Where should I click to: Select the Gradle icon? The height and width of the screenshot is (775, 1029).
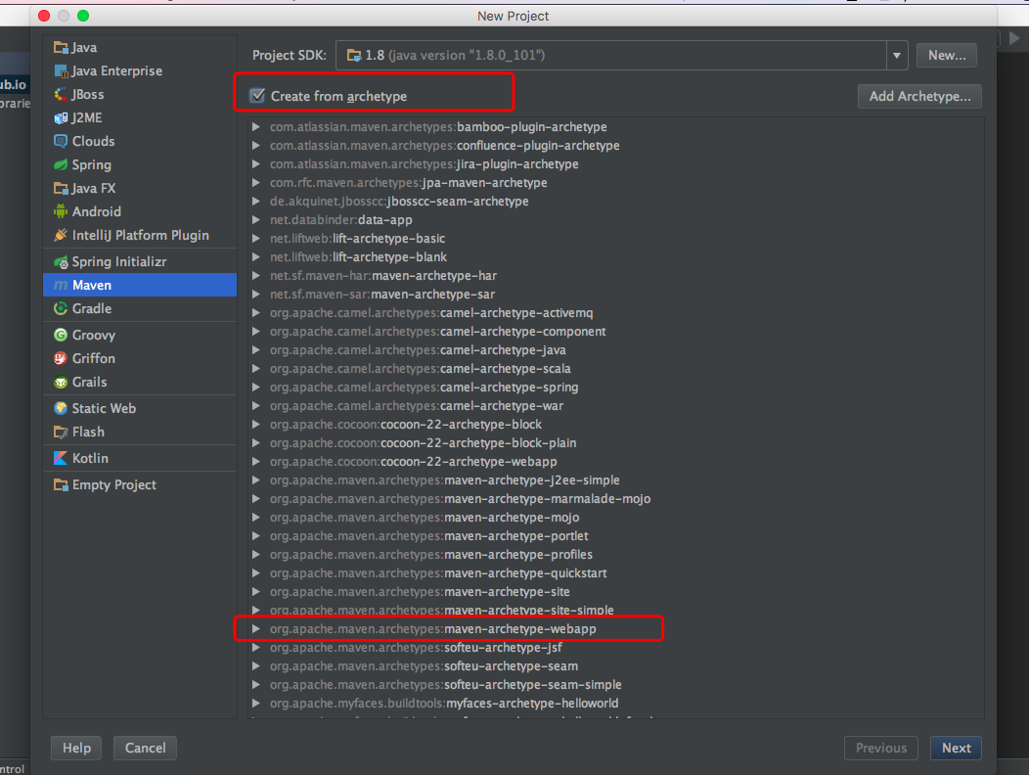pos(61,308)
